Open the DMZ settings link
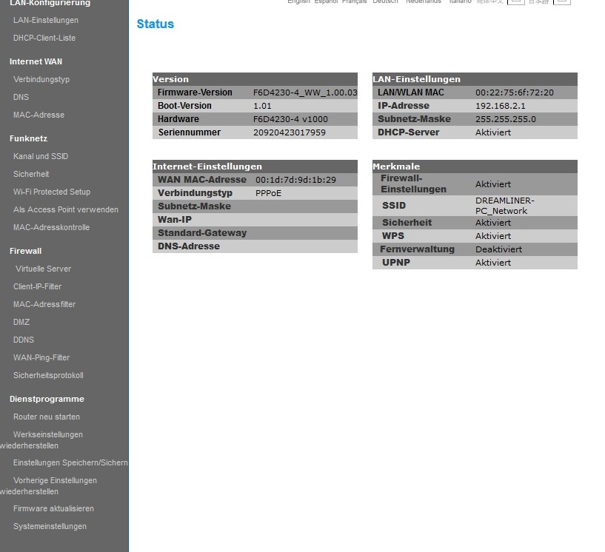605x552 pixels. [21, 322]
